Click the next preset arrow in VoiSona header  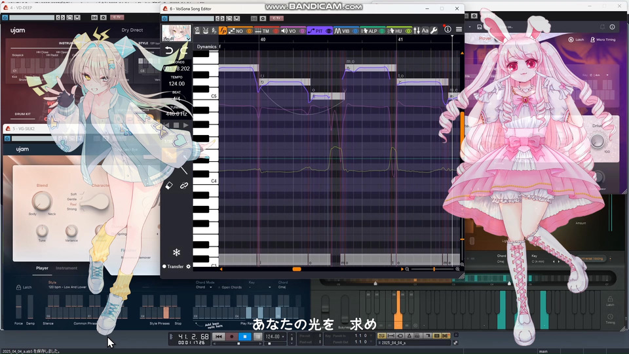[223, 18]
